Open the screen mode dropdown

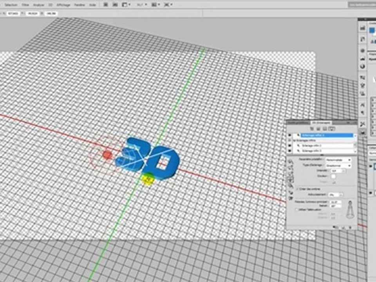168,5
